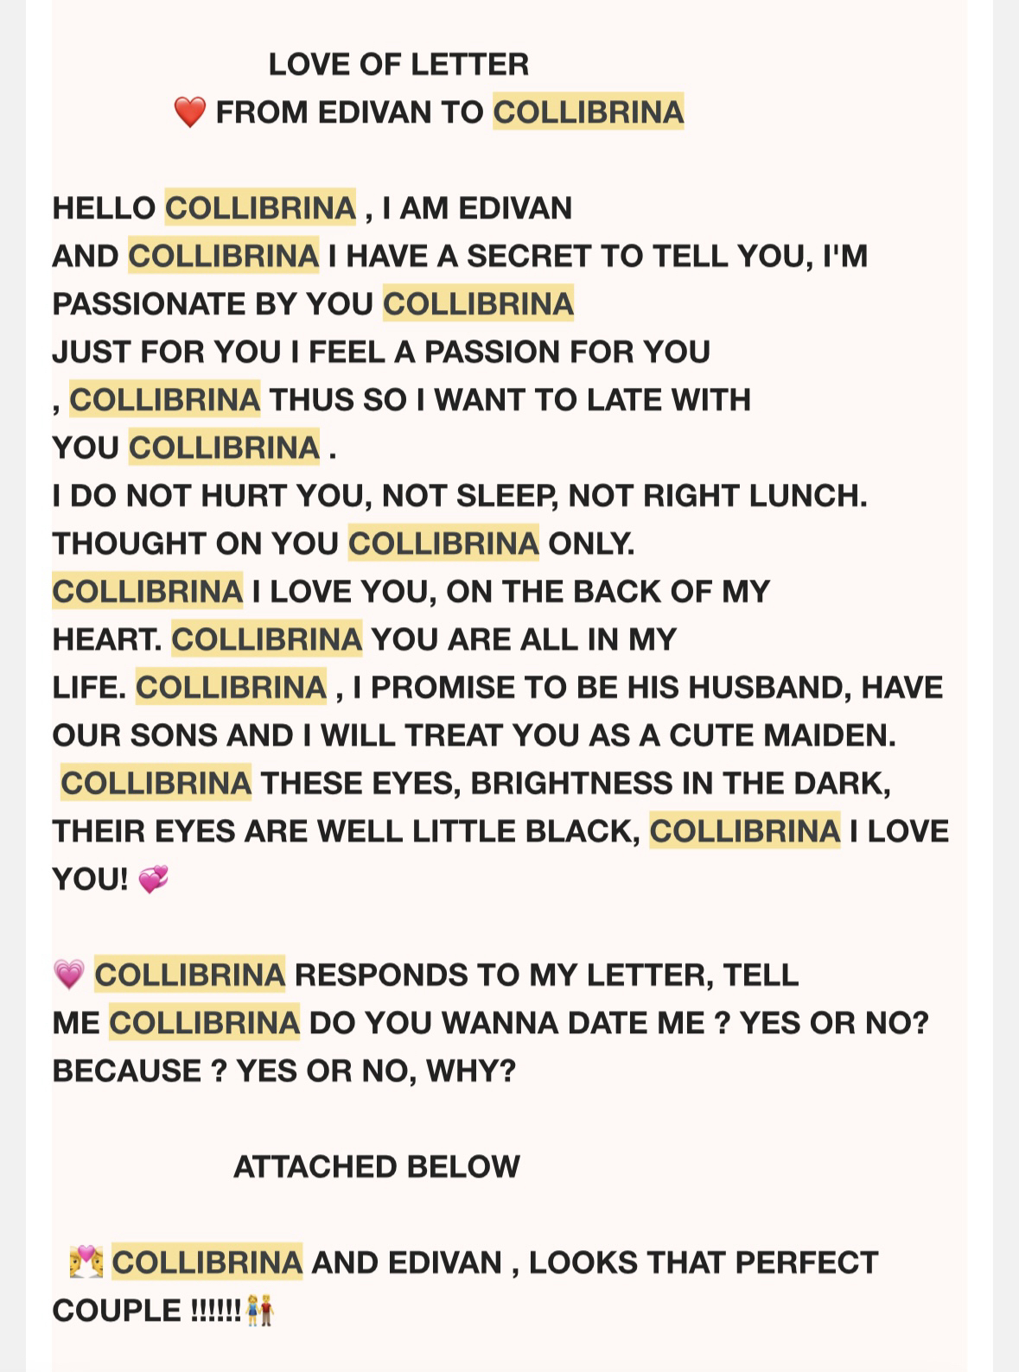Click the sparkling pink heart before COLLIBRINA RESPONDS
The height and width of the screenshot is (1372, 1019).
click(x=68, y=975)
